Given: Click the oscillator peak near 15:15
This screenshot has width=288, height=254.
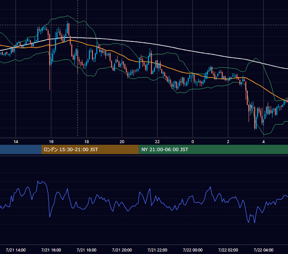Looking at the screenshot, I should point(38,181).
